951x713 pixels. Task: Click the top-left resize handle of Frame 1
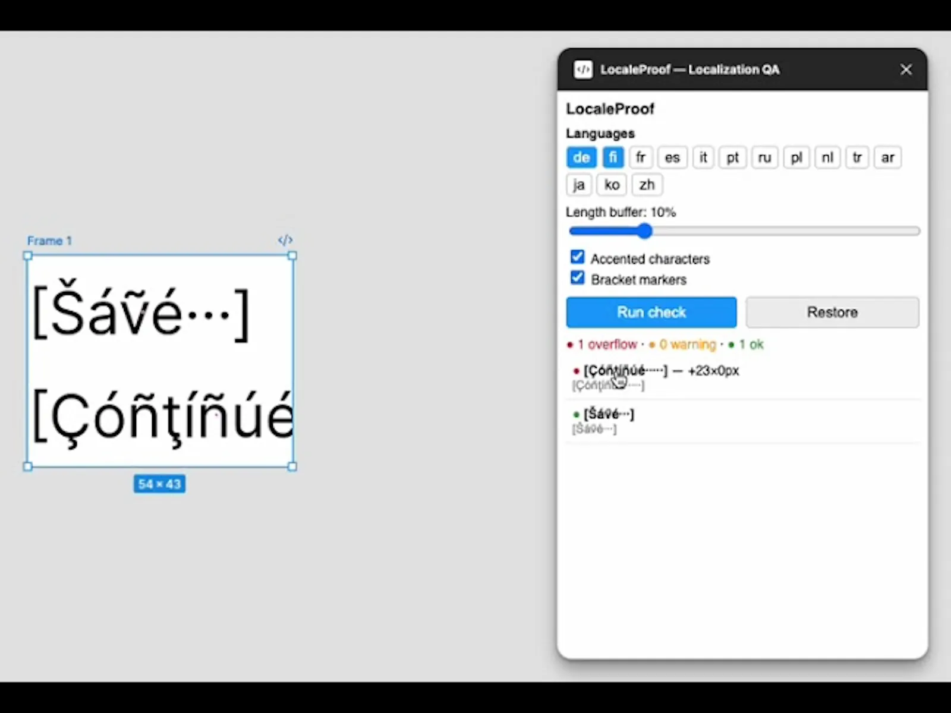27,255
